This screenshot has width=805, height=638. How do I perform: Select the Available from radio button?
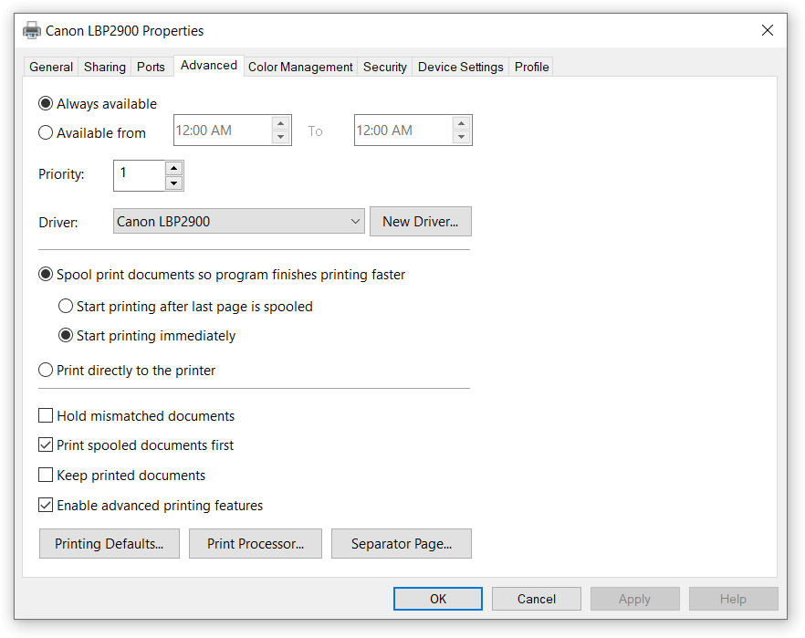46,132
